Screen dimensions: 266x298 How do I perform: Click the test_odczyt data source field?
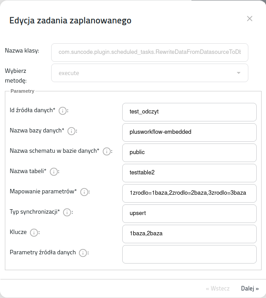(189, 112)
